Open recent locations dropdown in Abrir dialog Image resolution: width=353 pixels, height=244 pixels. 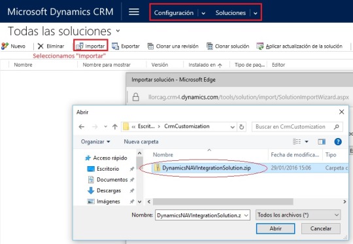coord(106,127)
